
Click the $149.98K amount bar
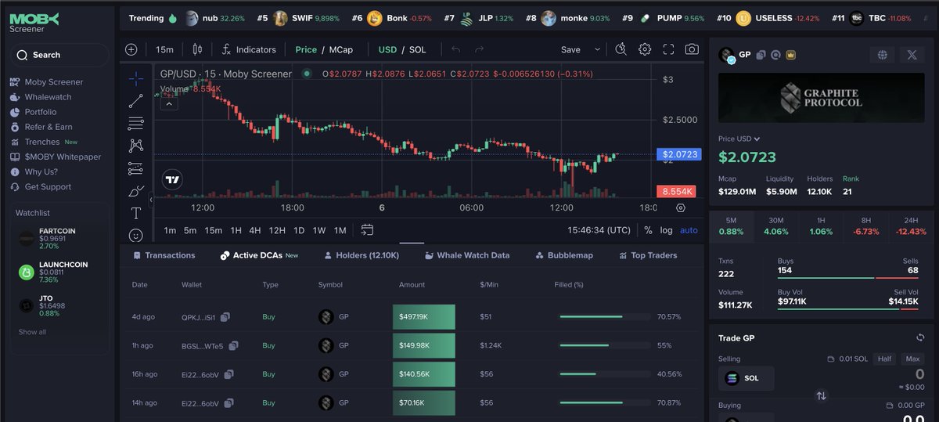[x=423, y=345]
